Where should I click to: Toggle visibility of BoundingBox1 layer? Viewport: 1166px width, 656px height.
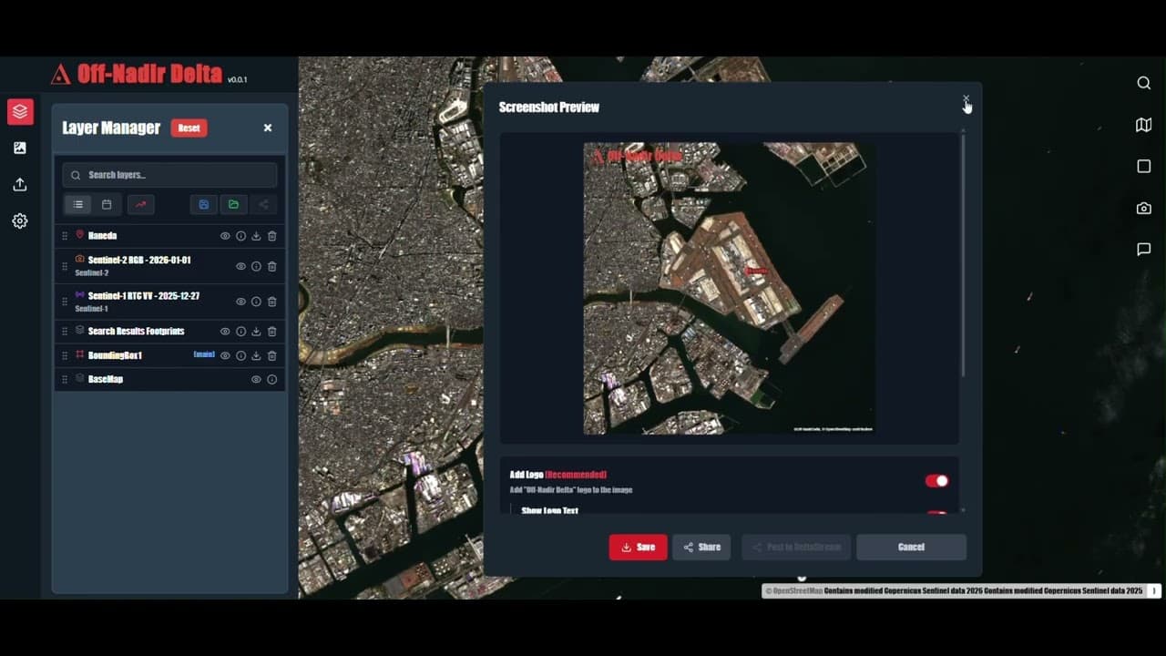225,355
